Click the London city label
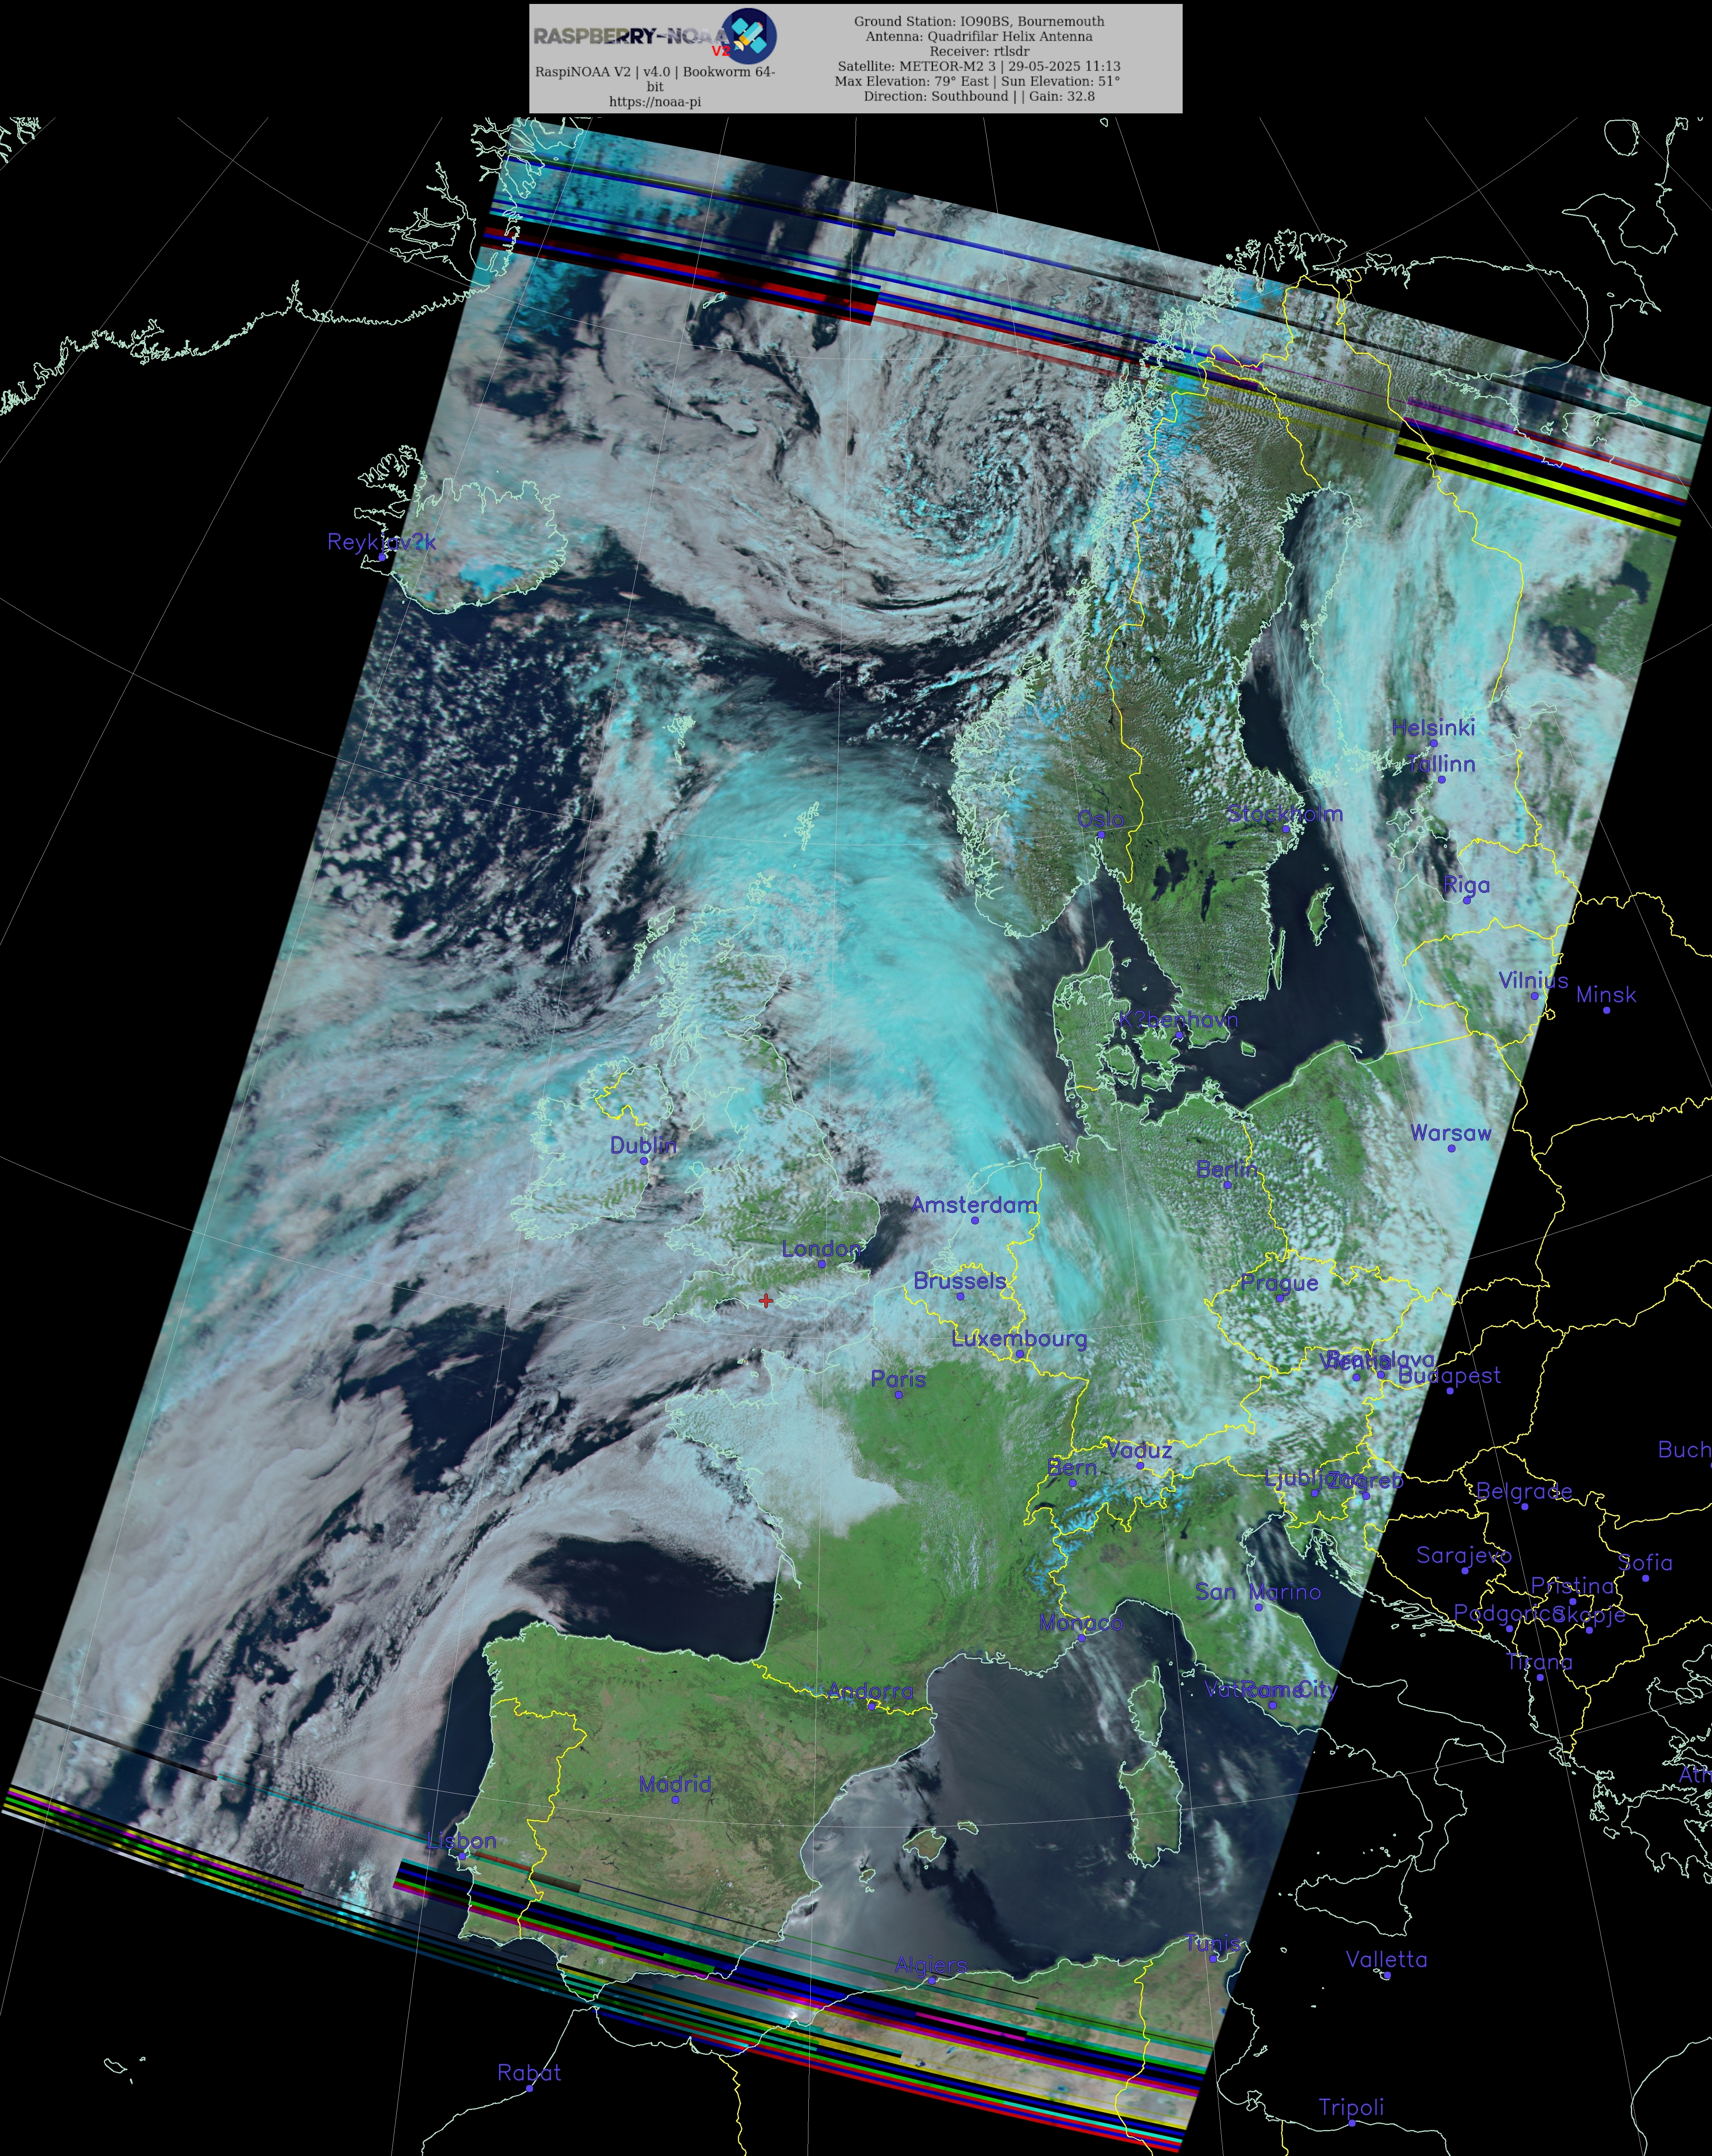Viewport: 1712px width, 2156px height. tap(821, 1249)
